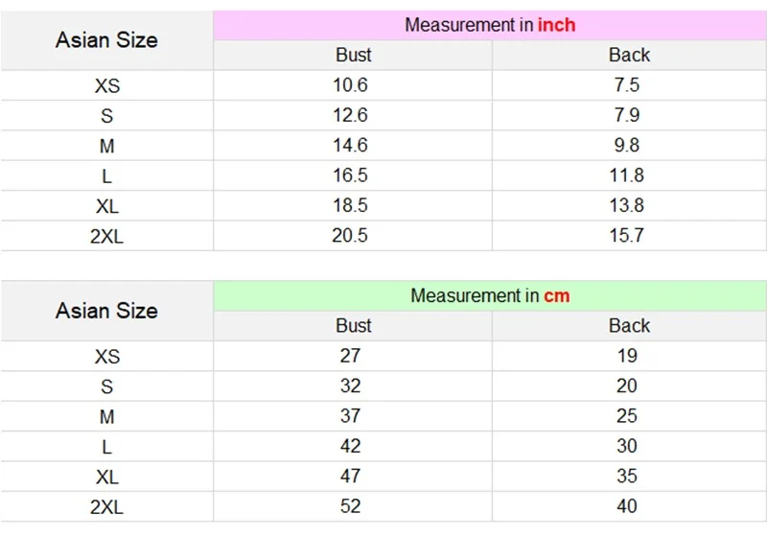Click bust value 27 in the cm table

coord(350,356)
